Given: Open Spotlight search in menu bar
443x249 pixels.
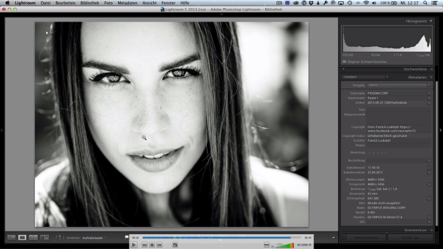Looking at the screenshot, I should point(425,3).
